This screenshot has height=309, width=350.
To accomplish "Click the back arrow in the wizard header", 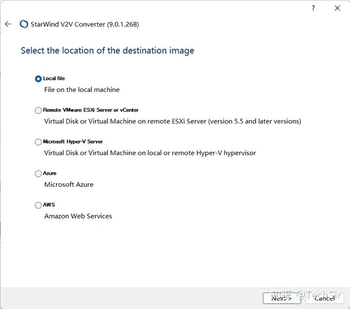I will click(x=8, y=24).
